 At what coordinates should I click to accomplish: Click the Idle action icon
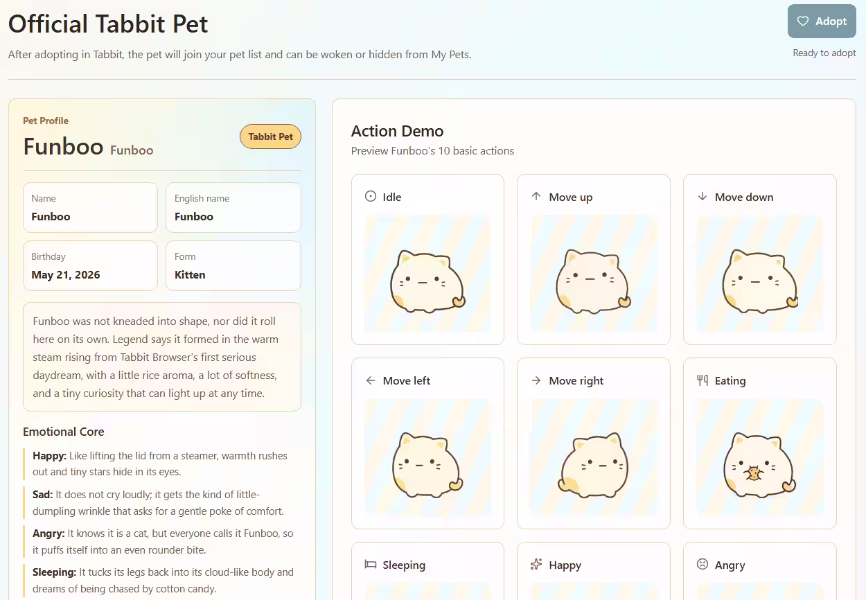pyautogui.click(x=371, y=197)
